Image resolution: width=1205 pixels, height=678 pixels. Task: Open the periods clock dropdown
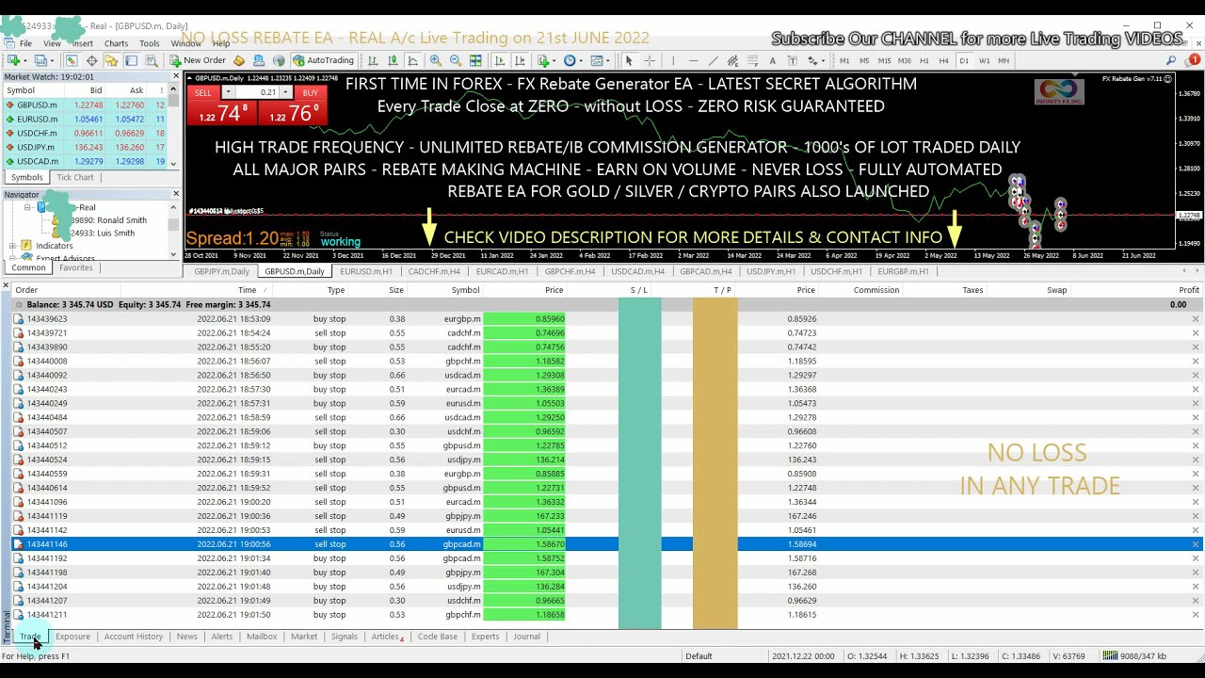tap(572, 60)
